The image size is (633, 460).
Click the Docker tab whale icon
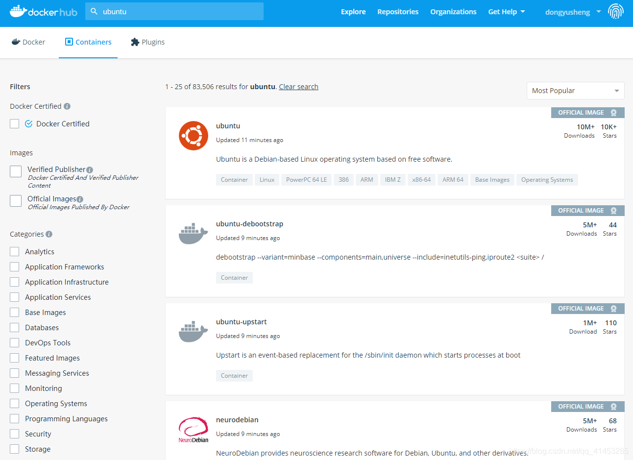coord(16,42)
